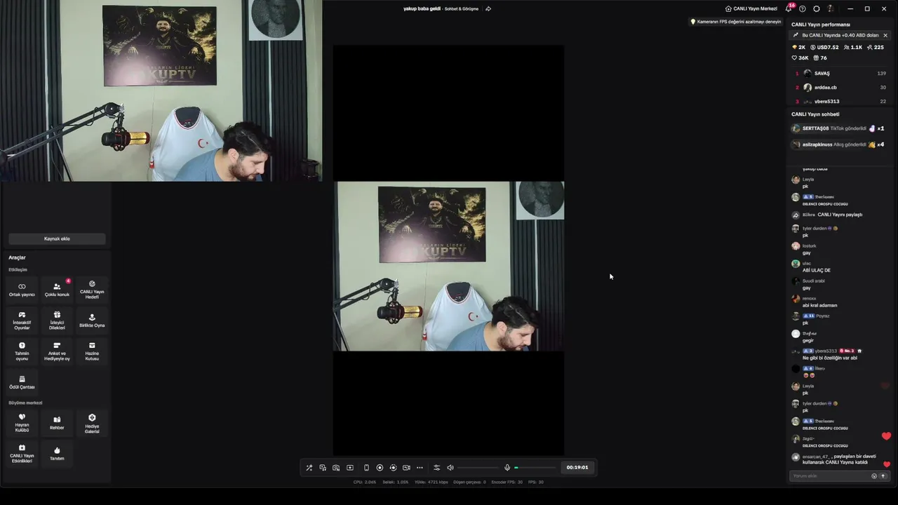Viewport: 898px width, 505px height.
Task: Open the audio mixer settings sliders icon
Action: [x=436, y=468]
